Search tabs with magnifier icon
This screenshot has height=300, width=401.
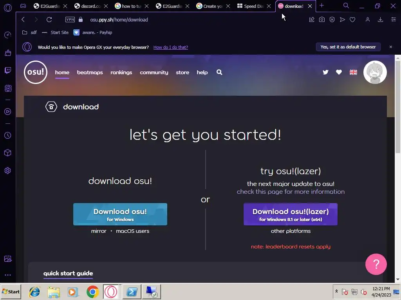tap(346, 5)
